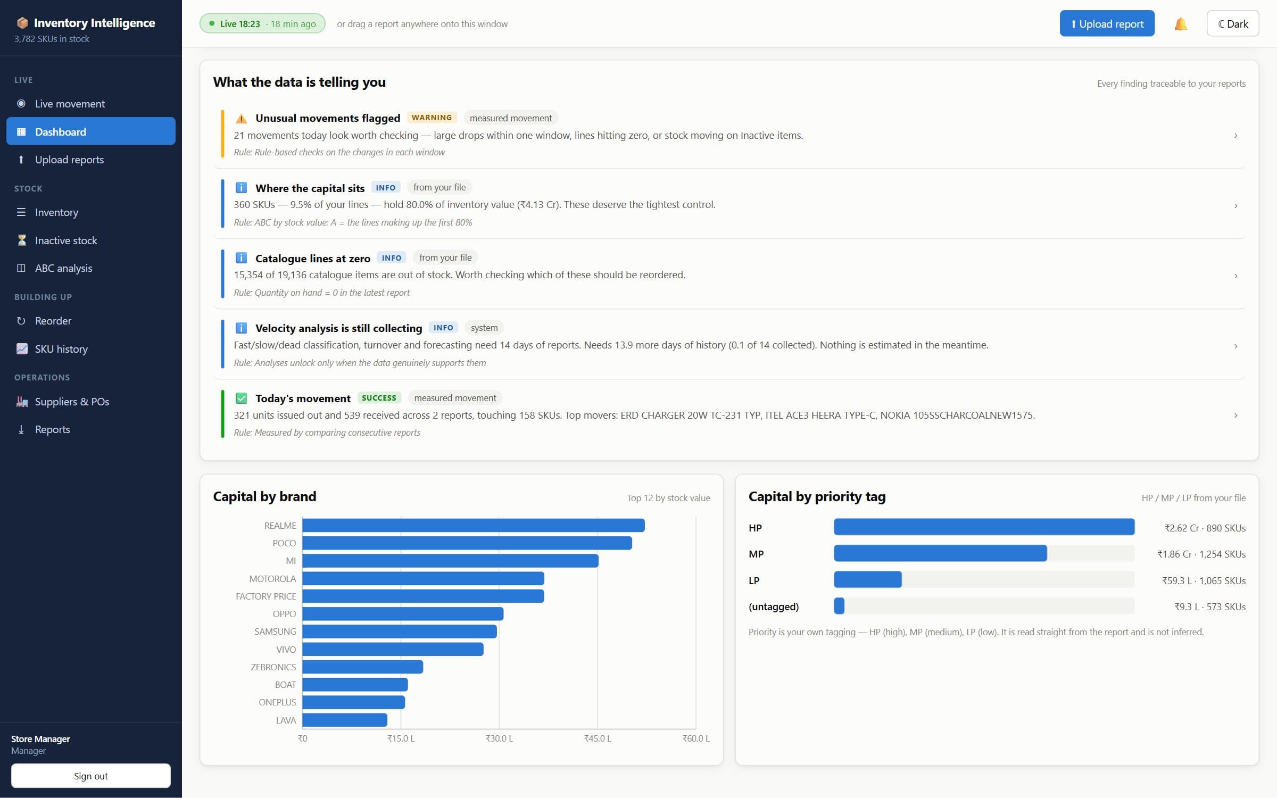Click the HP priority capital bar

point(984,527)
